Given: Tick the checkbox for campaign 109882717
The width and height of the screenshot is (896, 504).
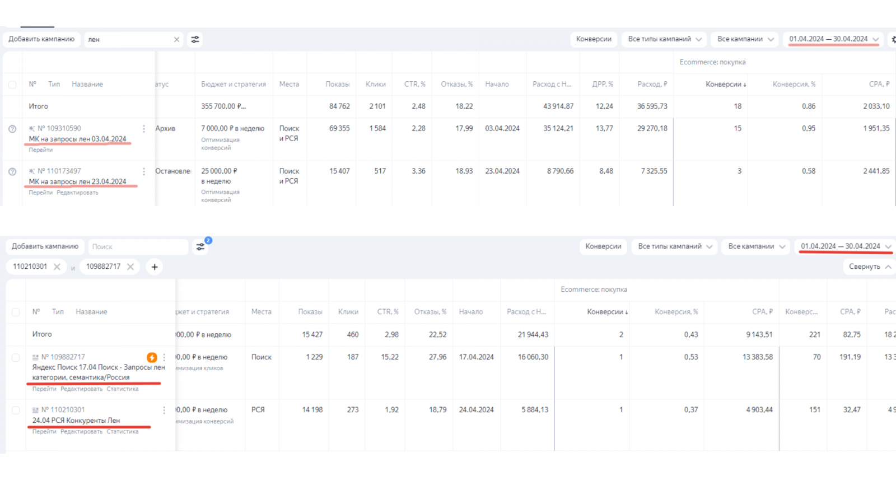Looking at the screenshot, I should click(x=16, y=358).
